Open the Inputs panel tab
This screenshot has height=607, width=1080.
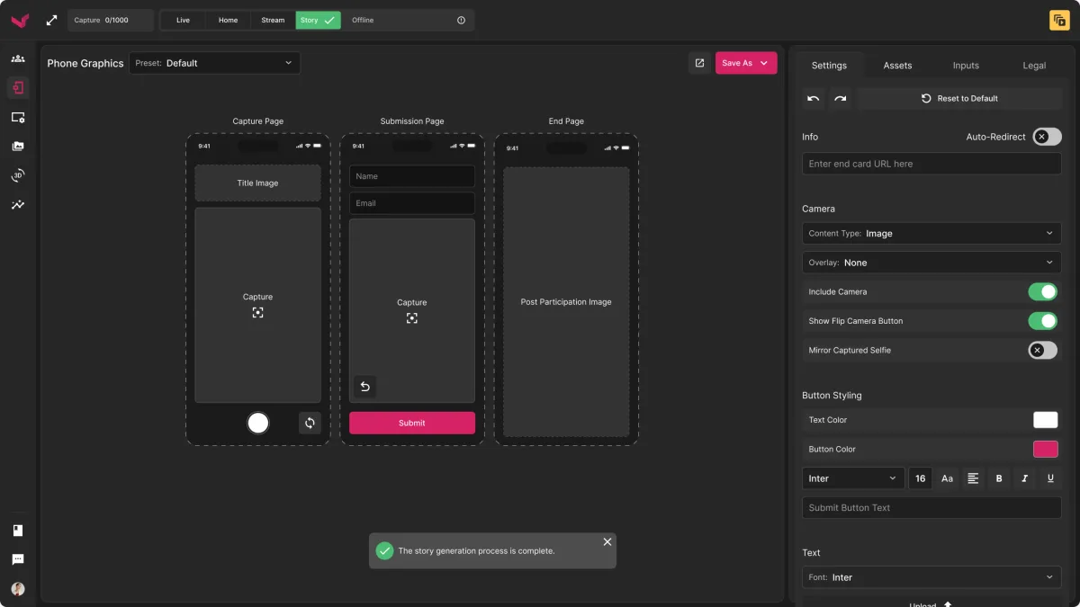(966, 65)
